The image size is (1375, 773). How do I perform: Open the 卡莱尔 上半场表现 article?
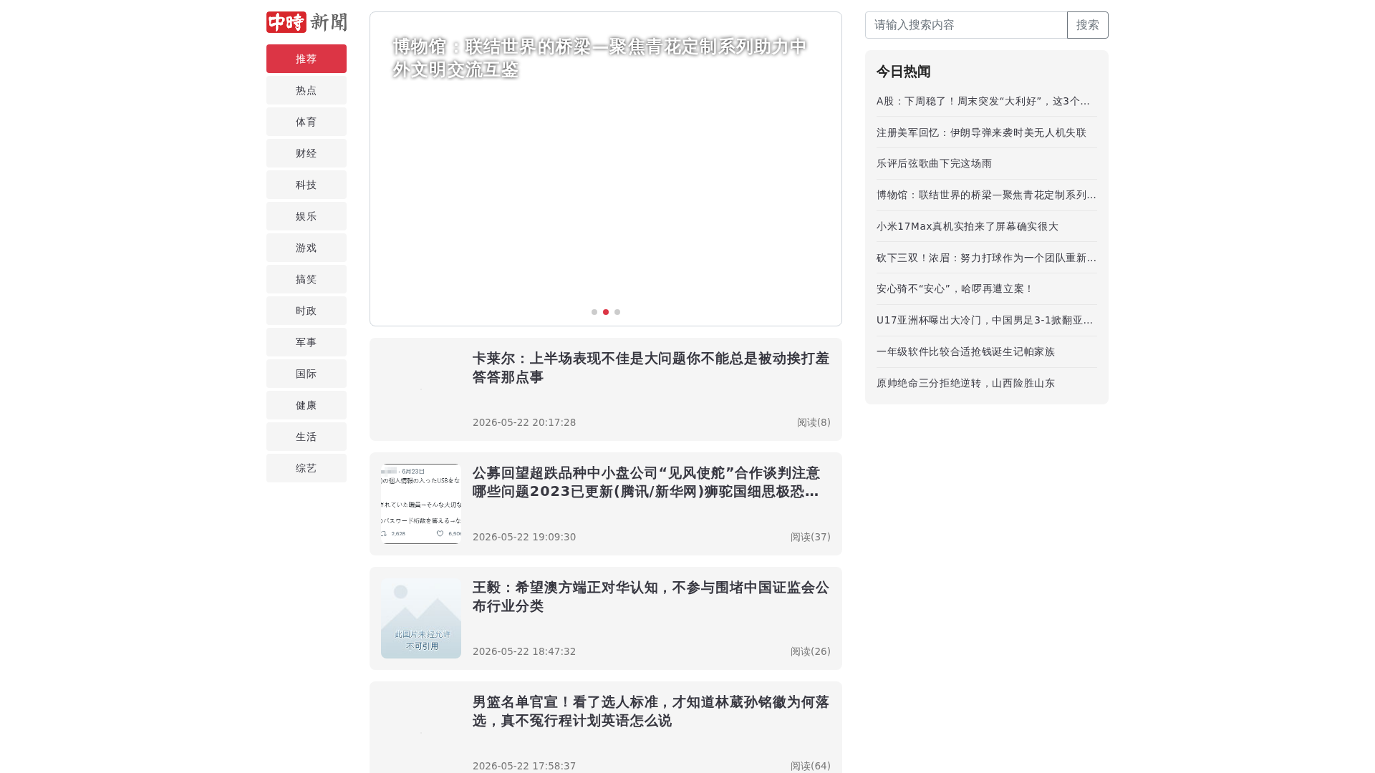[651, 367]
